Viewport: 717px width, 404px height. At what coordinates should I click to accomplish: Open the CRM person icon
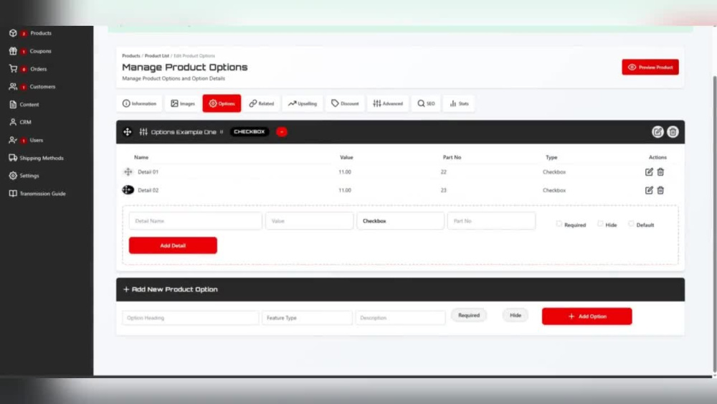click(13, 122)
